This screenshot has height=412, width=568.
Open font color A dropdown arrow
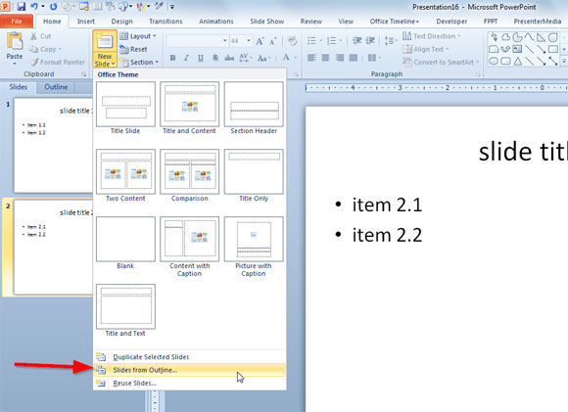pyautogui.click(x=296, y=58)
